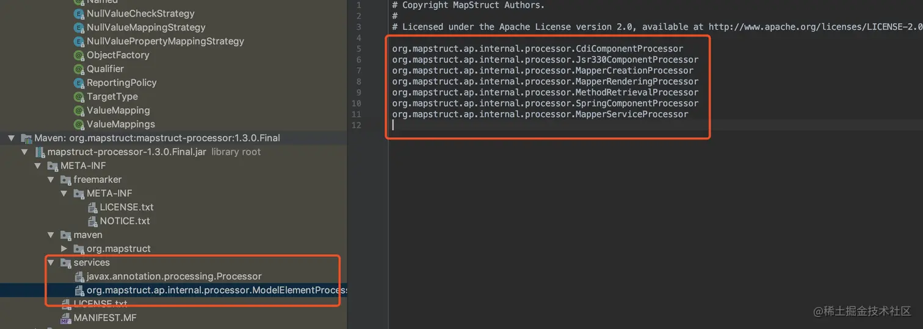Click line number 12 in the gutter

click(356, 126)
